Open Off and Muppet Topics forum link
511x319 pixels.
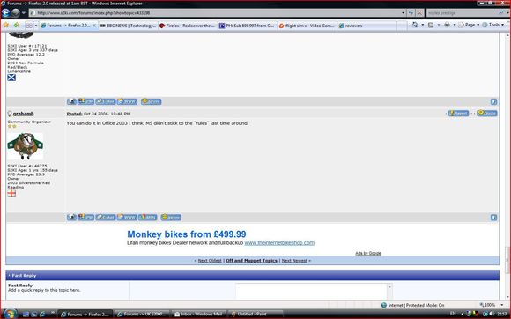251,261
